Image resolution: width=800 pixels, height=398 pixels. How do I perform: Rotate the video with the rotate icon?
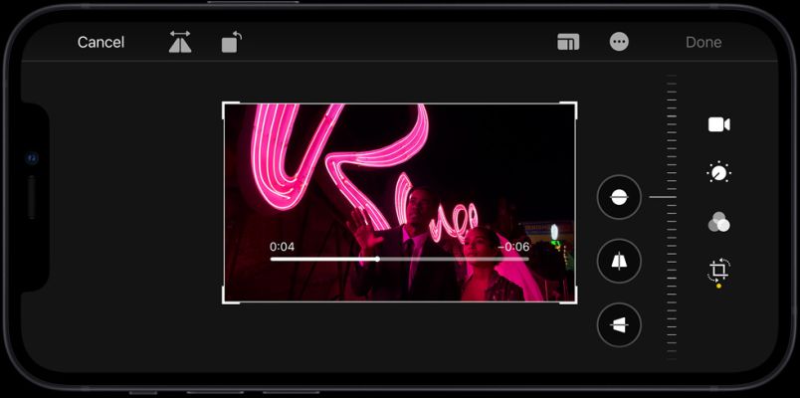coord(231,42)
